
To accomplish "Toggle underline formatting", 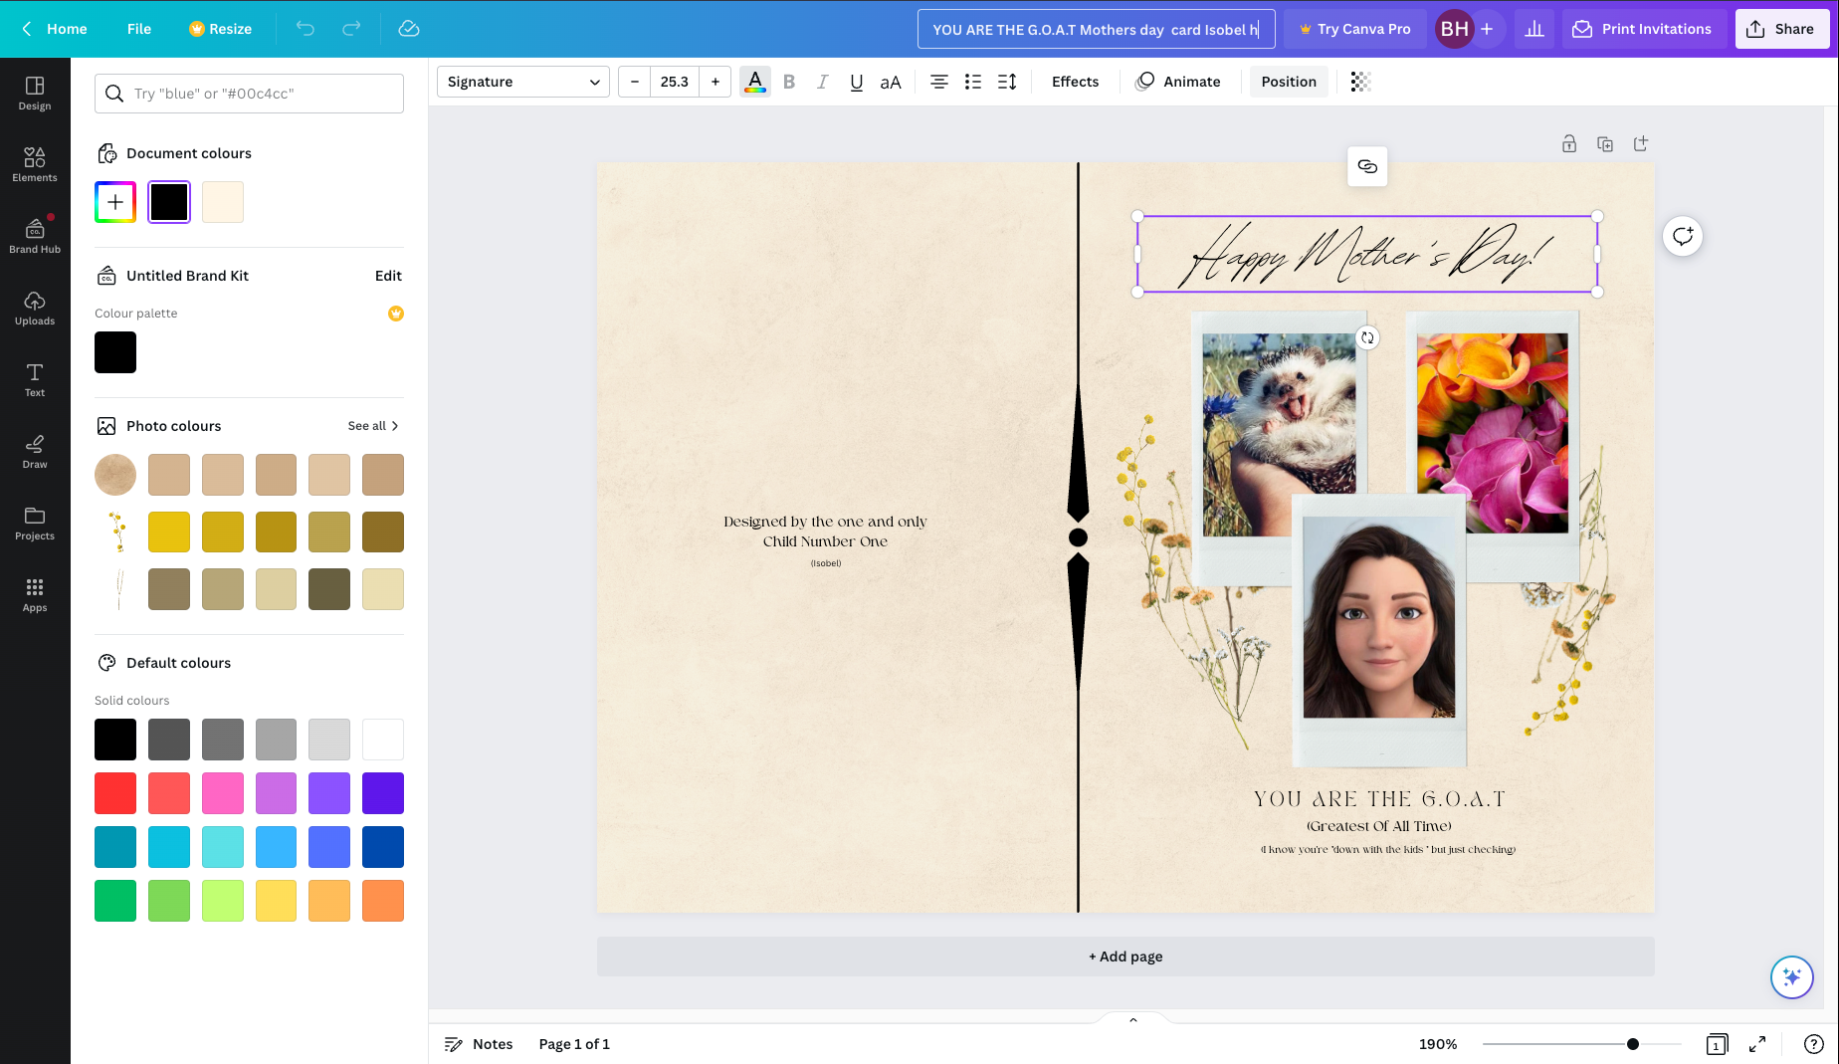I will (x=856, y=82).
